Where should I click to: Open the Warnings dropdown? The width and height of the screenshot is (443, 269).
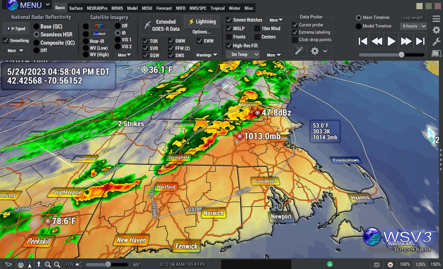tap(206, 55)
